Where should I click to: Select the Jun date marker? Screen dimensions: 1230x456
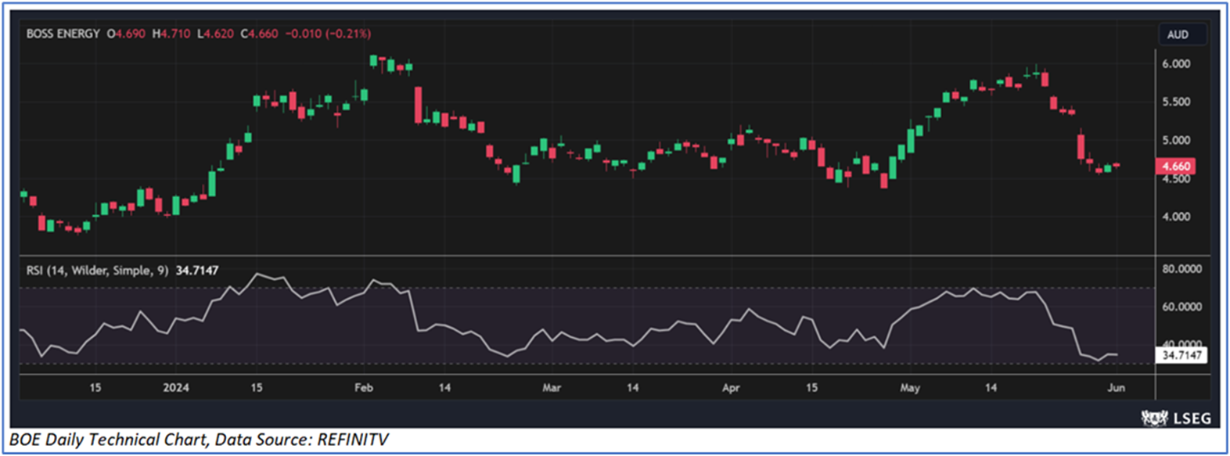point(1117,388)
